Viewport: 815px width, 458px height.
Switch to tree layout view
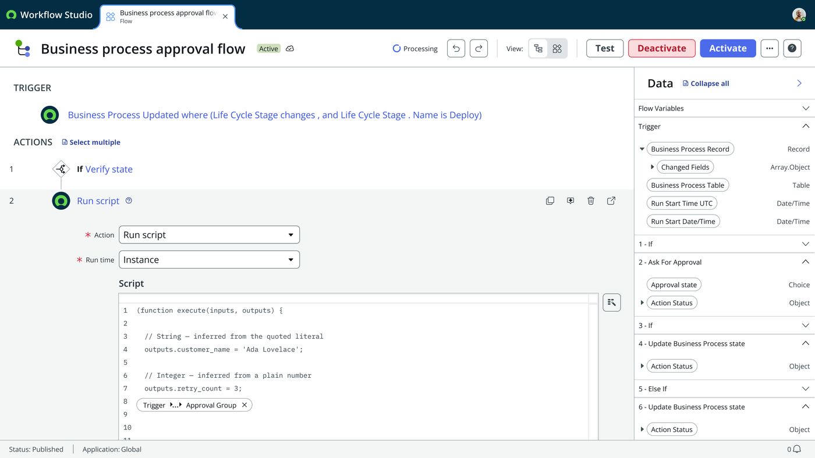[x=538, y=49]
